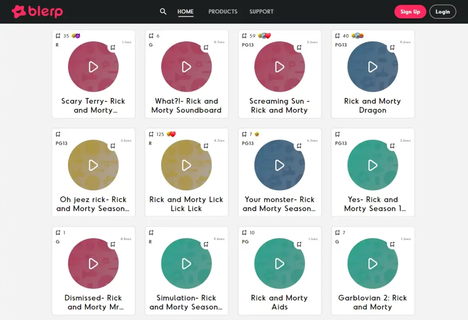The image size is (468, 320).
Task: Save the Your monster clip with the bookmark icon
Action: coord(299,146)
